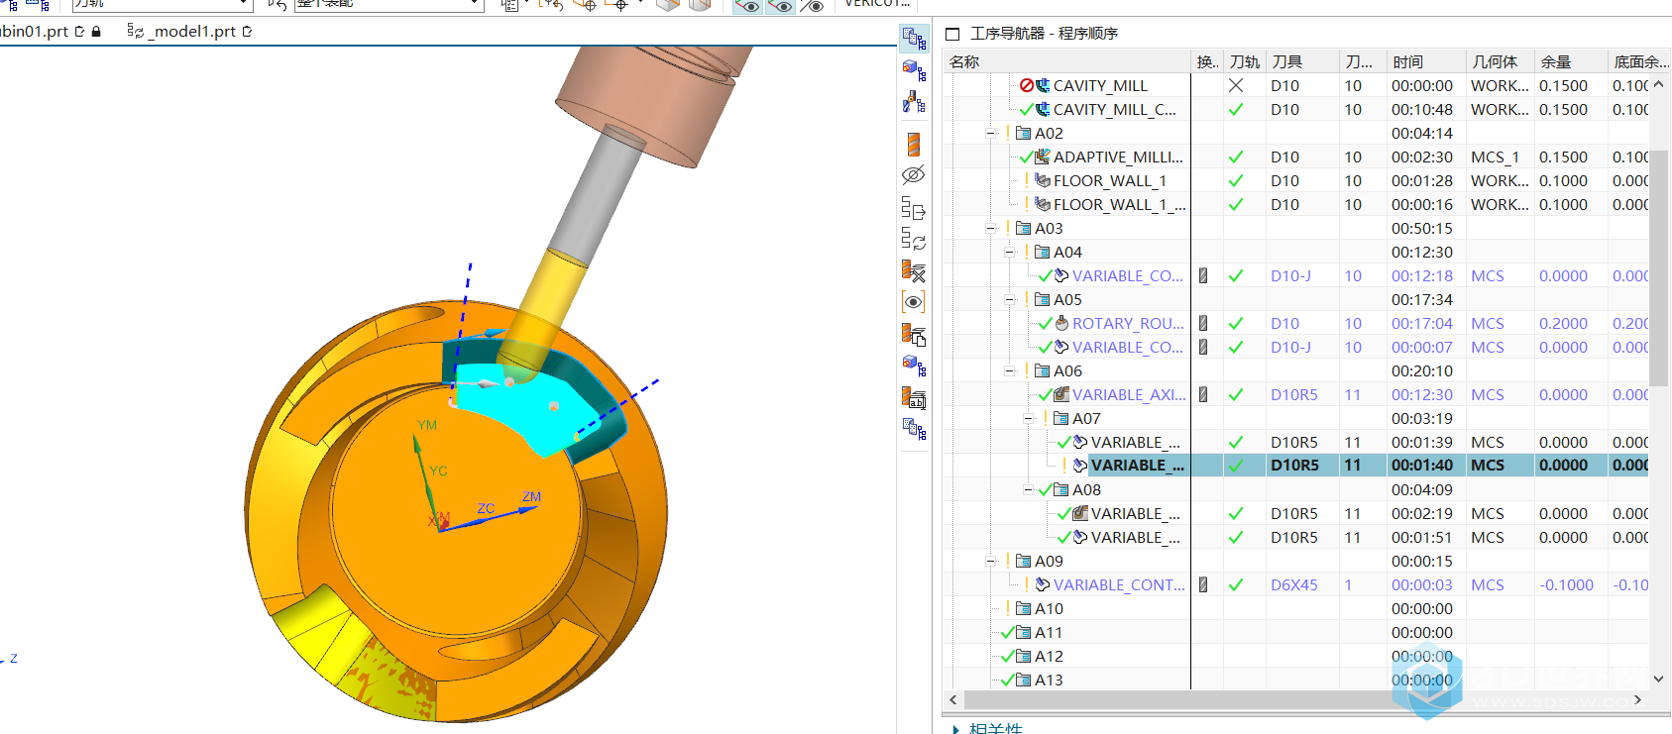Toggle the first eye icon in top toolbar

click(748, 6)
